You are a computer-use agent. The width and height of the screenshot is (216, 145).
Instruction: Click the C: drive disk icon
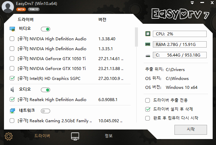click(x=148, y=55)
